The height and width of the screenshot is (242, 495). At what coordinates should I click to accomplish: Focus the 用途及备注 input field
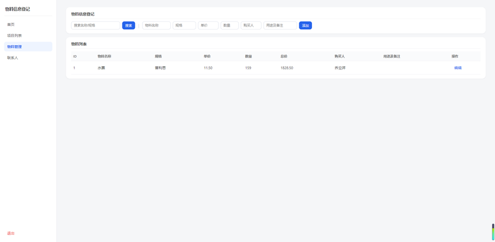coord(280,25)
